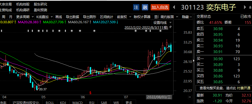
Task: Click the red S marker below chart
Action: pyautogui.click(x=90, y=93)
